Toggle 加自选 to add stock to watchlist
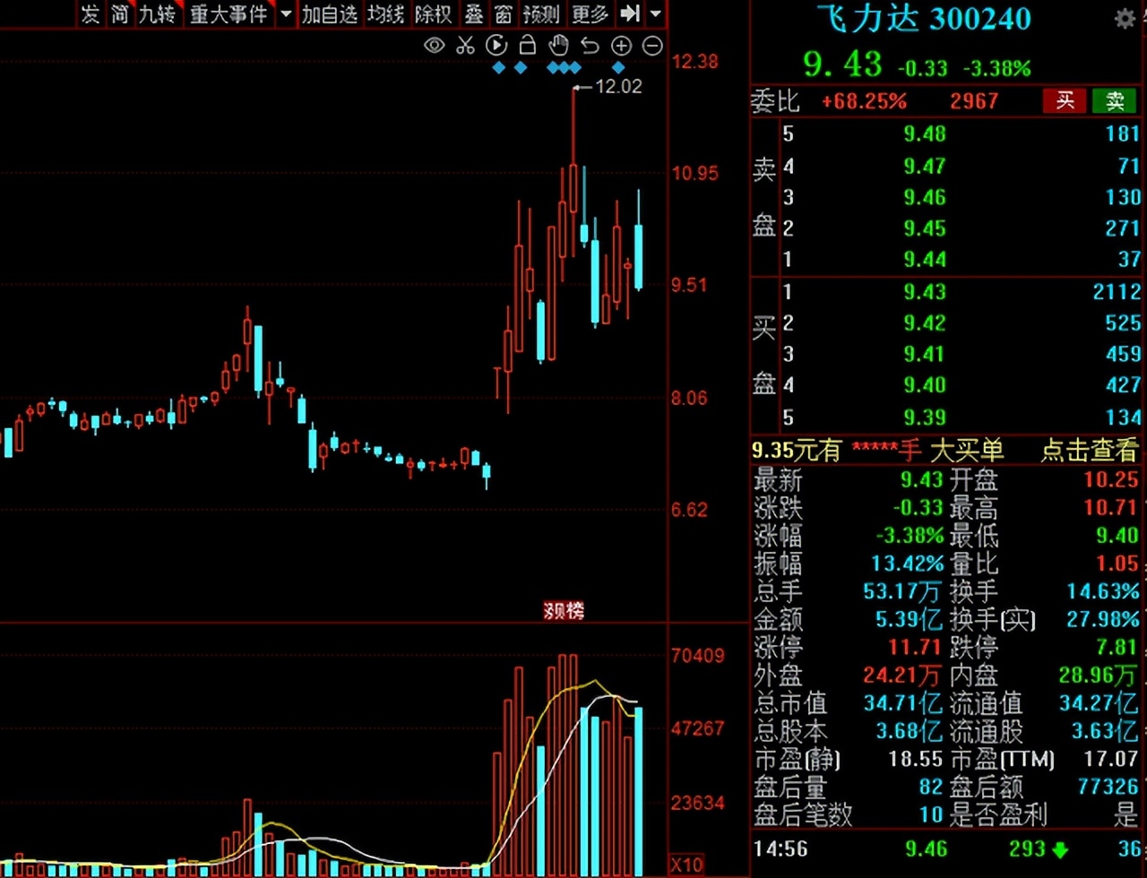 pos(330,14)
